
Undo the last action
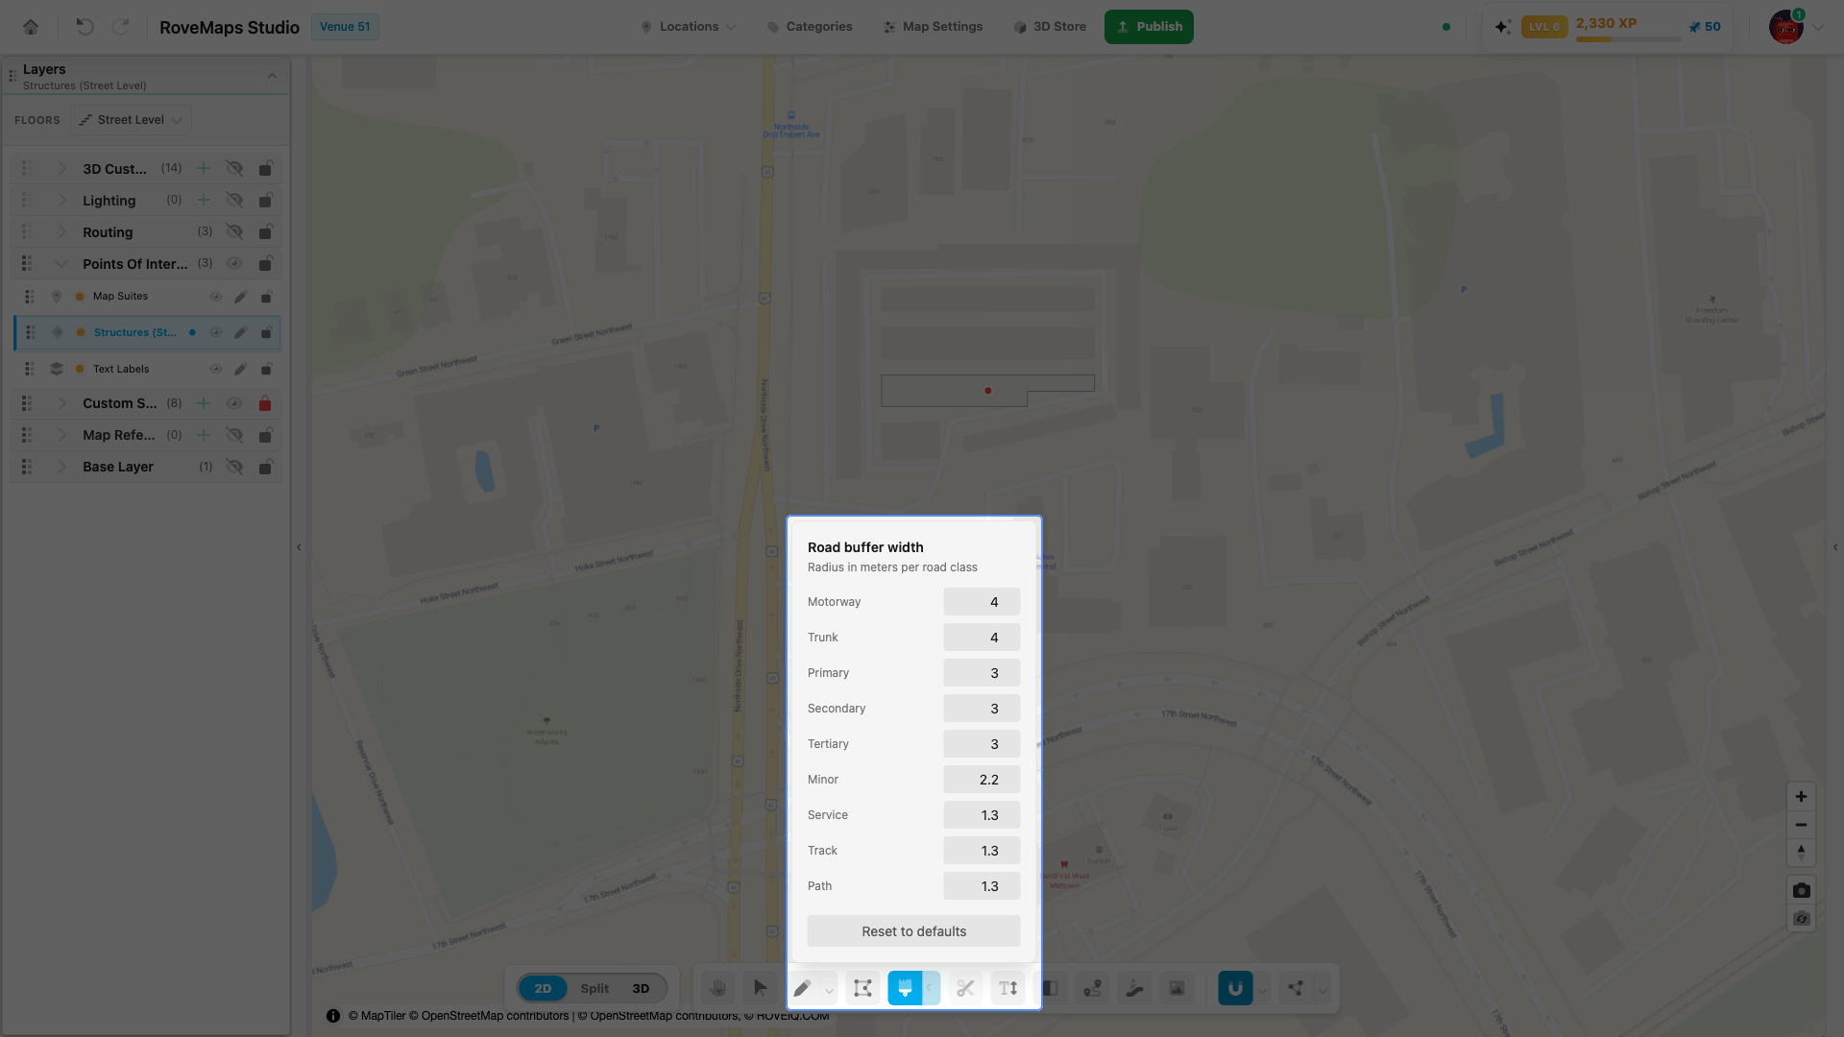pyautogui.click(x=85, y=27)
